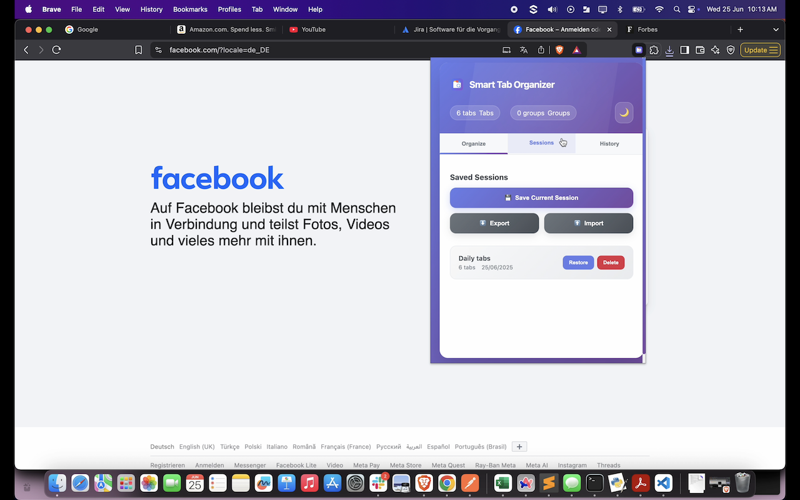Open Visual Studio Code from the Dock
The width and height of the screenshot is (800, 500).
pos(663,483)
